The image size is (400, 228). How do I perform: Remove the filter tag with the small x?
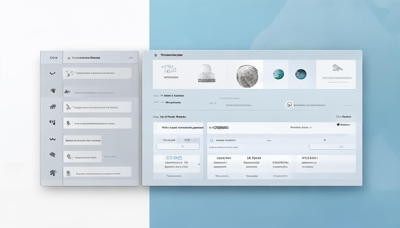point(310,127)
